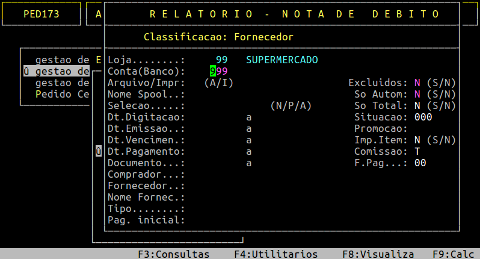Viewport: 480px width, 259px height.
Task: Select the Pedido Ce menu entry
Action: tap(62, 94)
